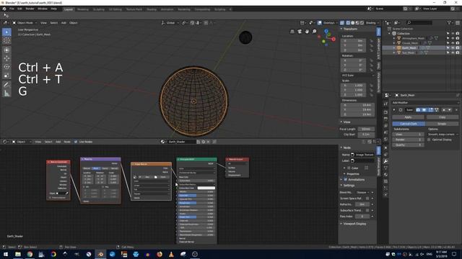Click the Output properties tab icon
Image resolution: width=462 pixels, height=259 pixels.
click(385, 119)
